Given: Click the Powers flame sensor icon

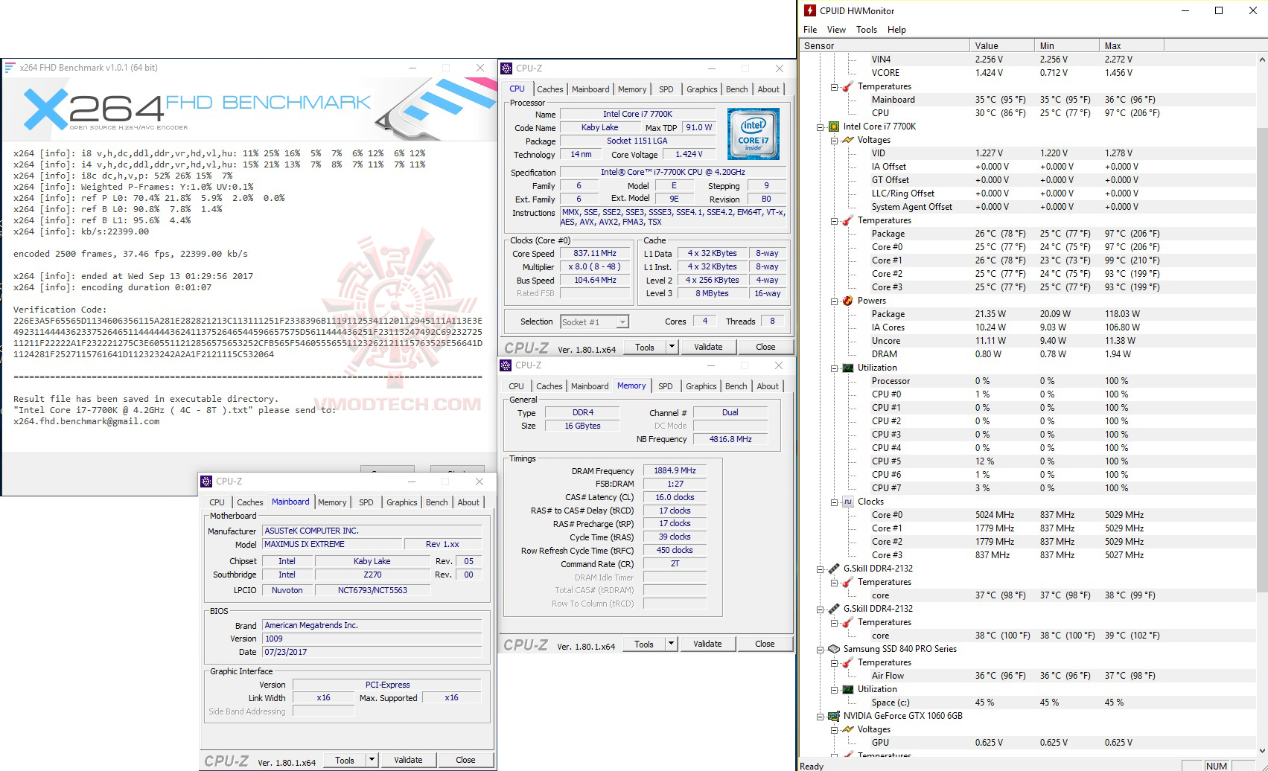Looking at the screenshot, I should [850, 301].
